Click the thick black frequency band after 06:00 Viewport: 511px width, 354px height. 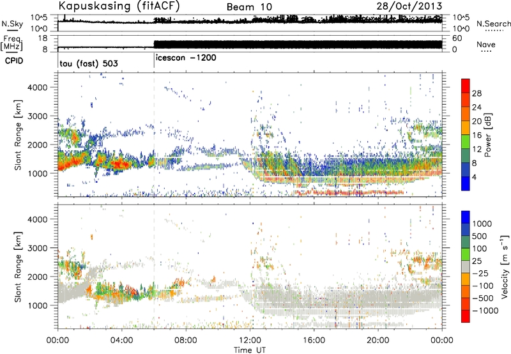[x=298, y=45]
